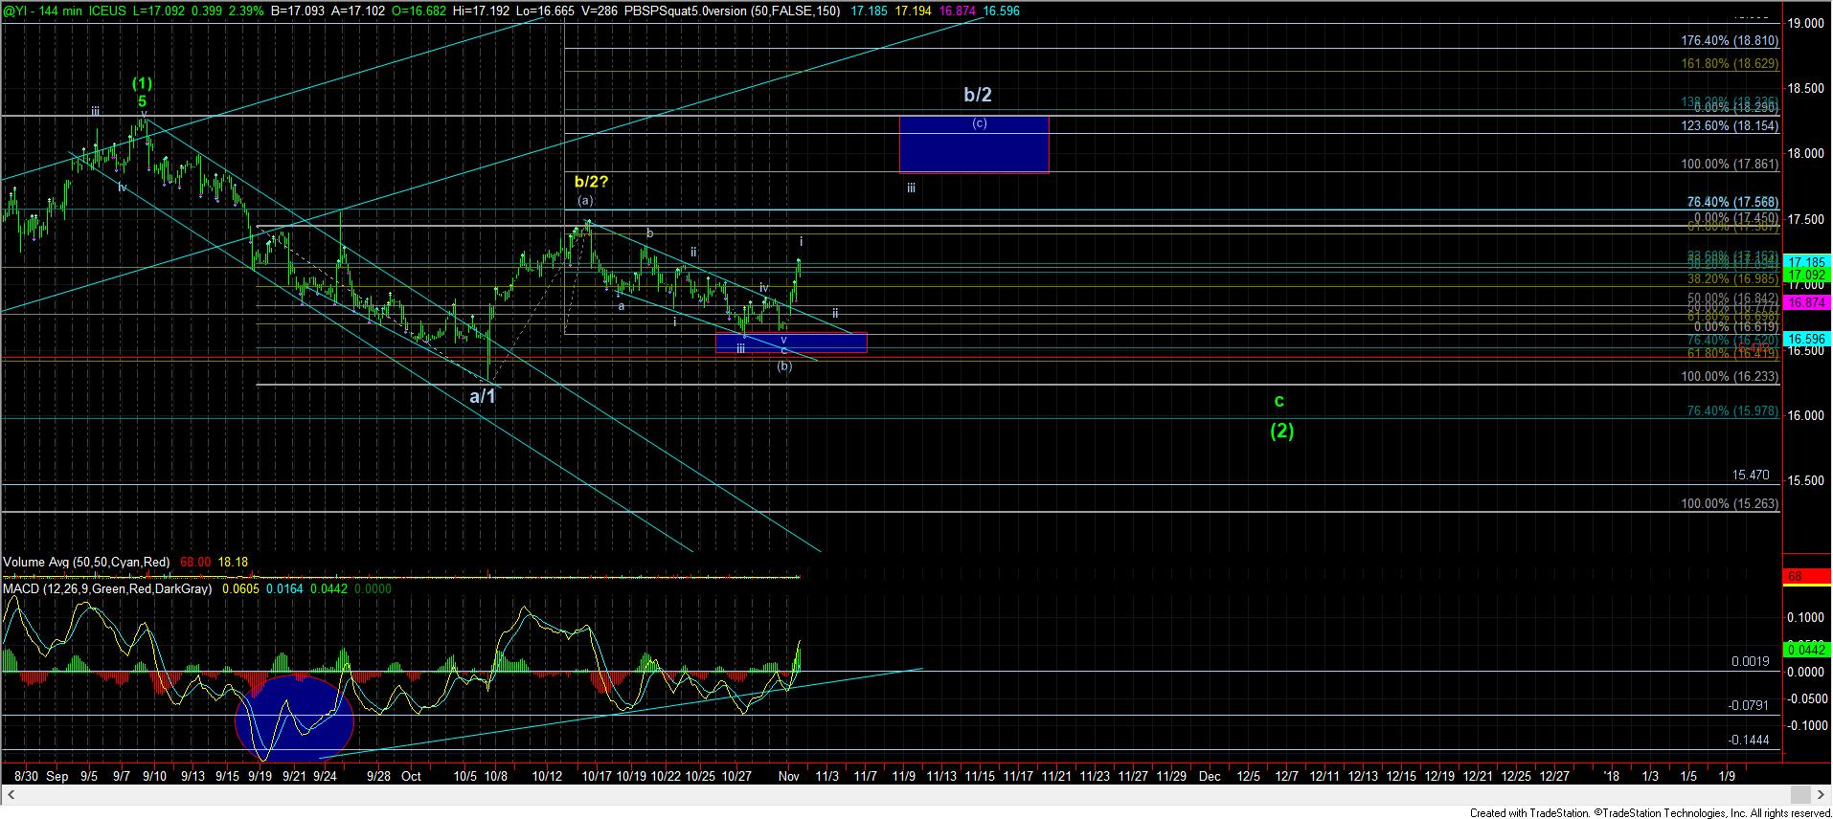Viewport: 1833px width, 819px height.
Task: Click the cyan 17.185 price tag
Action: pos(1806,261)
